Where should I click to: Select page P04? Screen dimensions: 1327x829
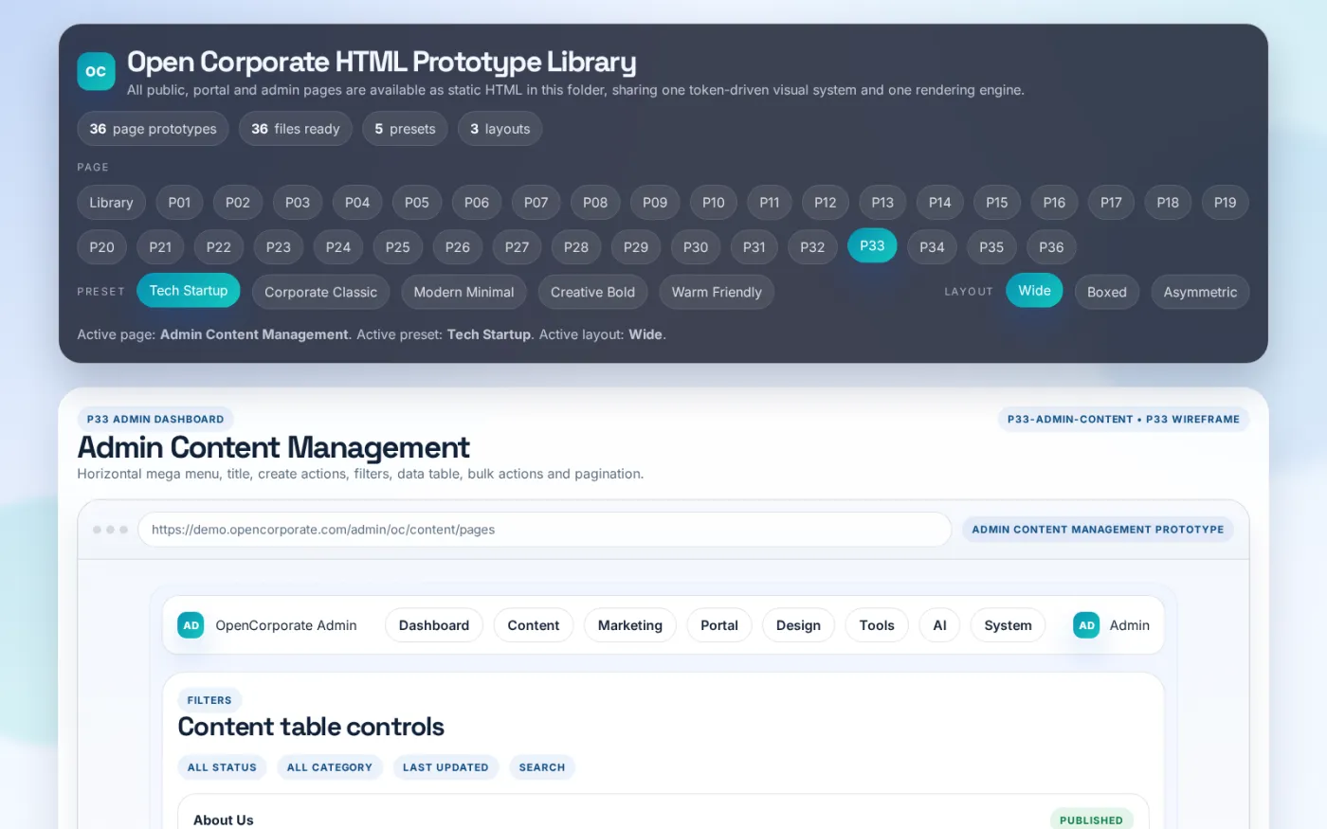point(357,202)
